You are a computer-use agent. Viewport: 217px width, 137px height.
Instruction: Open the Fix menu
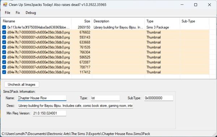(x=18, y=13)
